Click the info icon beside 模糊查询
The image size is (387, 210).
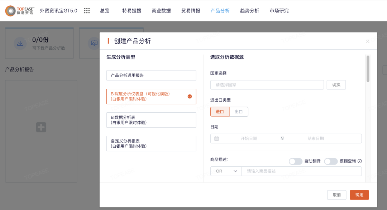tap(359, 161)
